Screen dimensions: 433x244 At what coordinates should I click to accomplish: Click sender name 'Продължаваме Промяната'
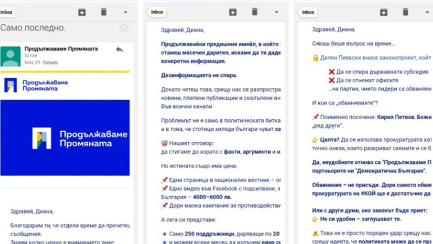tap(61, 49)
